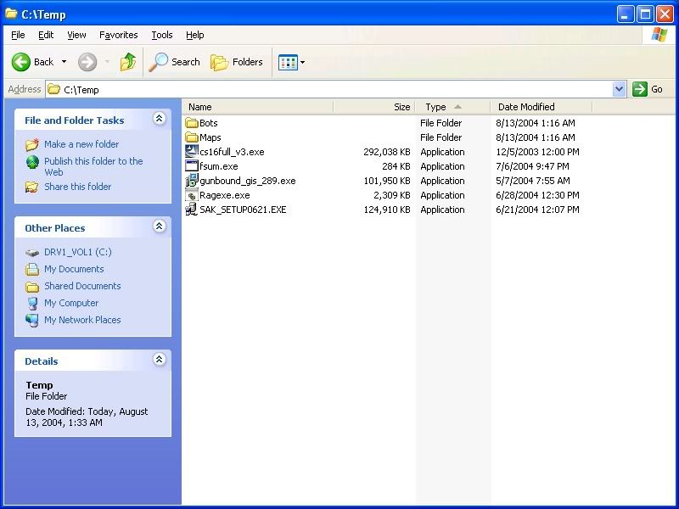Screen dimensions: 679x509
Task: Collapse the Other Places panel
Action: click(x=159, y=227)
